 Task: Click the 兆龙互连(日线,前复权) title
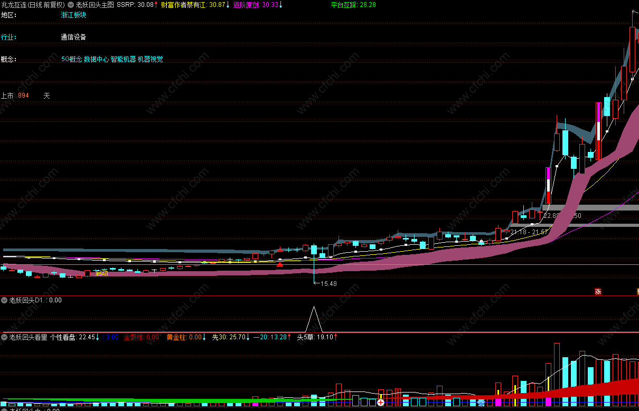(x=33, y=4)
